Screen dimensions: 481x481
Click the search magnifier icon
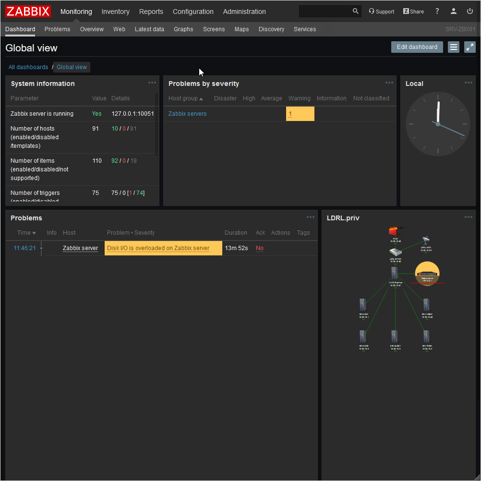[x=355, y=11]
